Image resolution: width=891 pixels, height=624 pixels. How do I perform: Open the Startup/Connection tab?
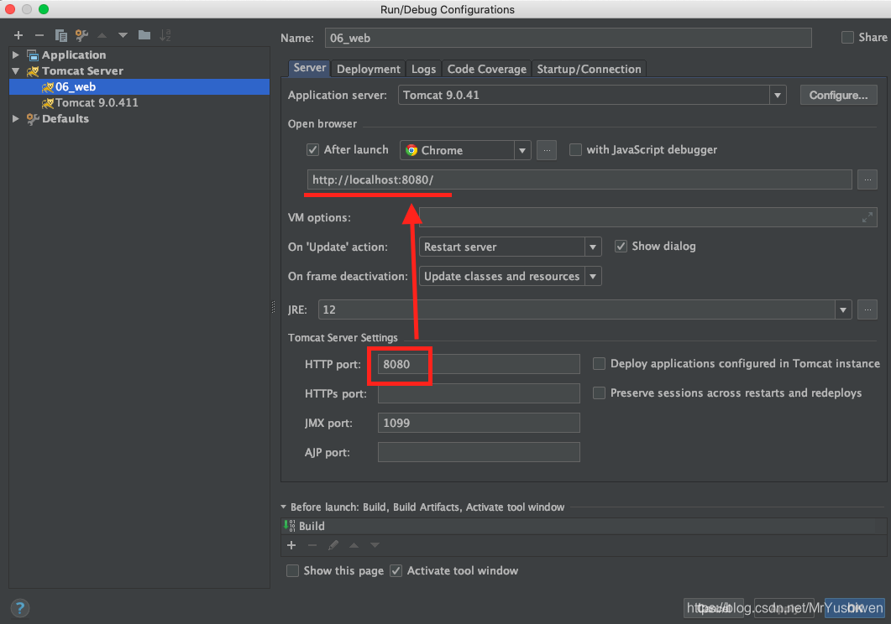coord(589,69)
